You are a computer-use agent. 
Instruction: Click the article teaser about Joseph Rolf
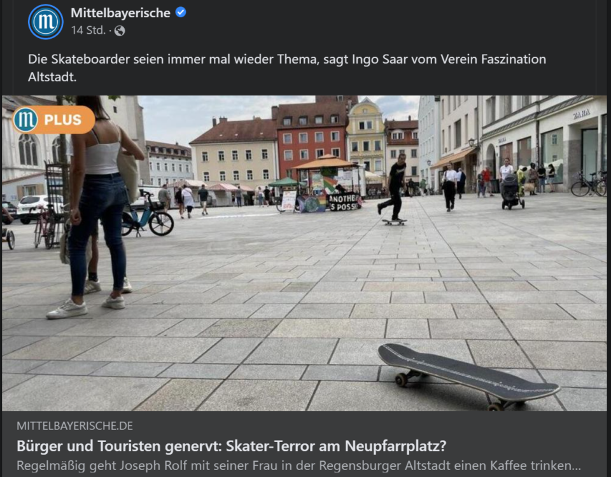299,466
